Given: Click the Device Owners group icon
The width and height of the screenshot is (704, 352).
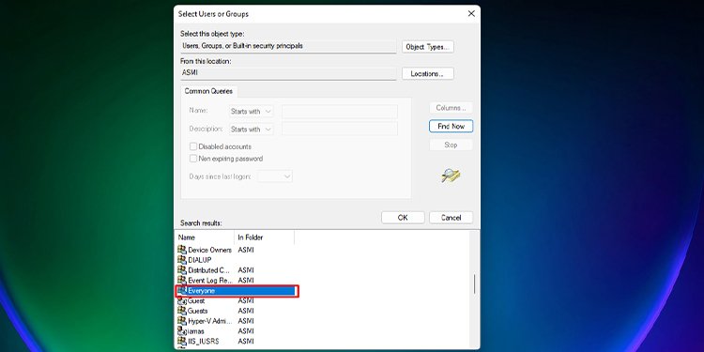Looking at the screenshot, I should tap(182, 250).
